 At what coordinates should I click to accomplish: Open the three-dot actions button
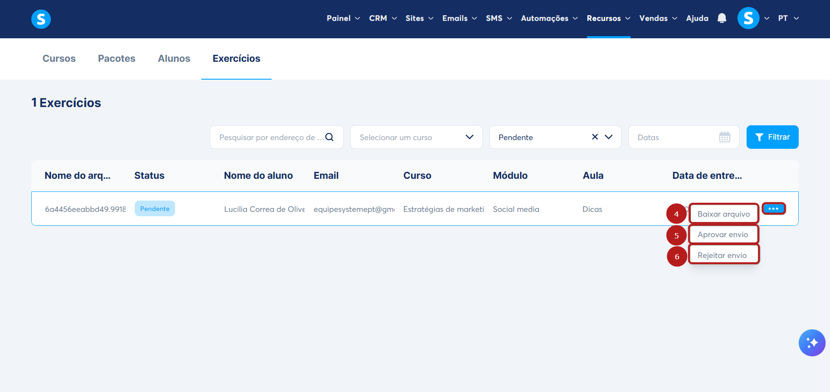tap(774, 208)
